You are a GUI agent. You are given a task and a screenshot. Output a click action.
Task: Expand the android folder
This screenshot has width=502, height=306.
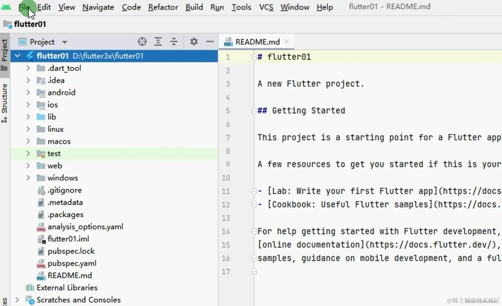click(x=28, y=93)
